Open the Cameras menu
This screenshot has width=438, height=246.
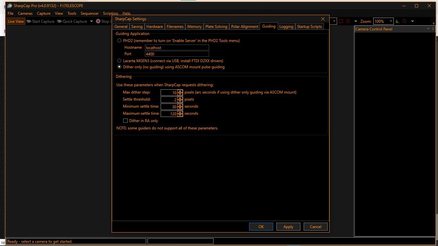pyautogui.click(x=25, y=13)
